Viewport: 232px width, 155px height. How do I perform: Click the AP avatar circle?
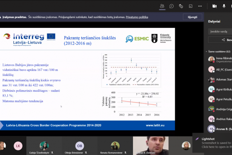[x=212, y=99]
